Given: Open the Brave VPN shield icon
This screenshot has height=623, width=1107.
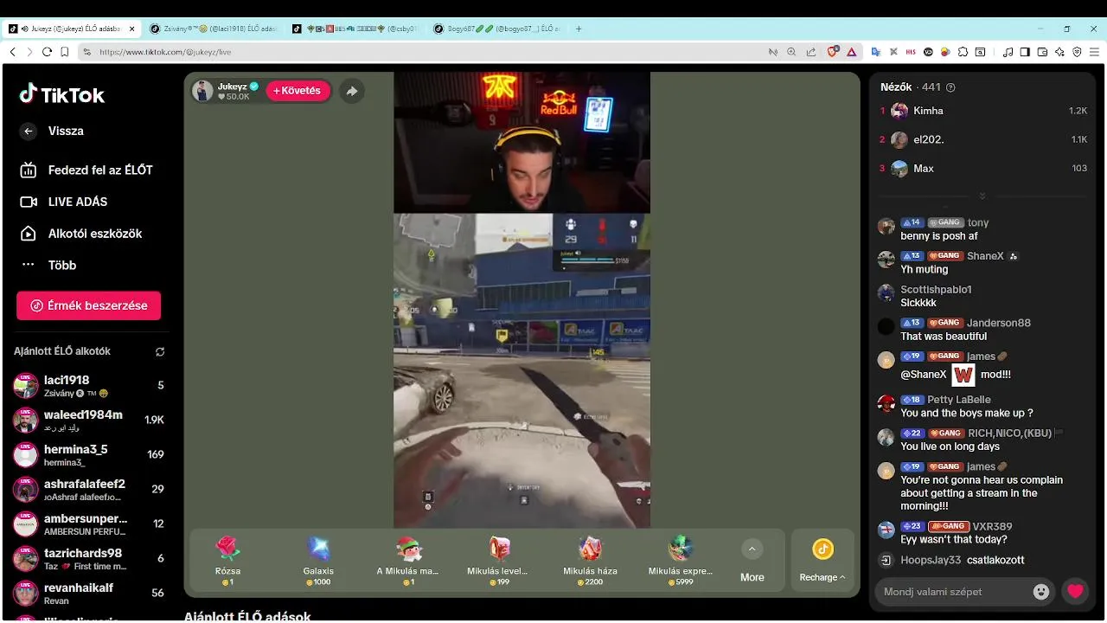Looking at the screenshot, I should click(1077, 52).
